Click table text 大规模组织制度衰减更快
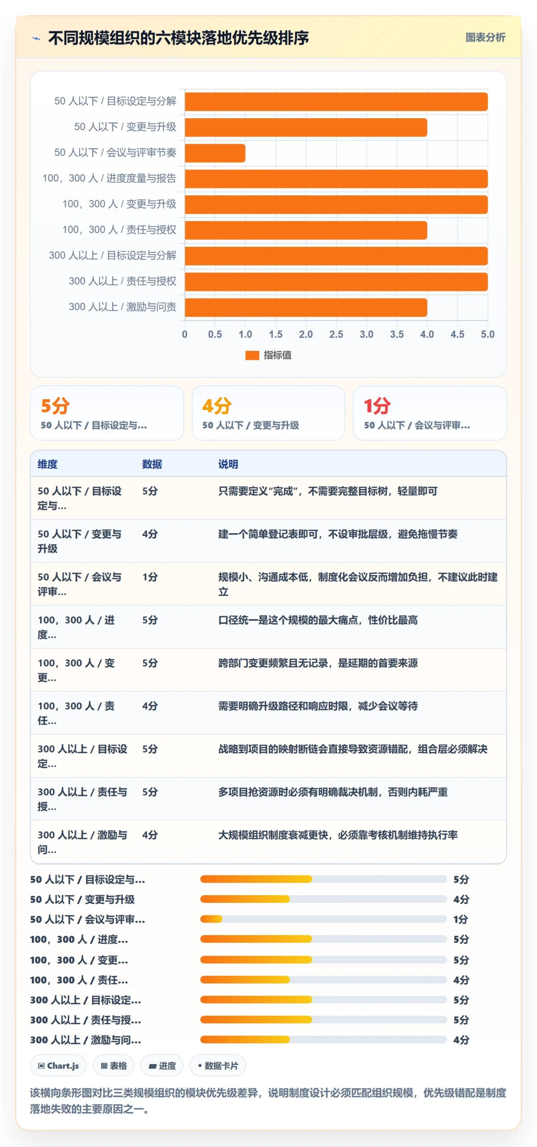This screenshot has width=537, height=1147. tap(273, 835)
